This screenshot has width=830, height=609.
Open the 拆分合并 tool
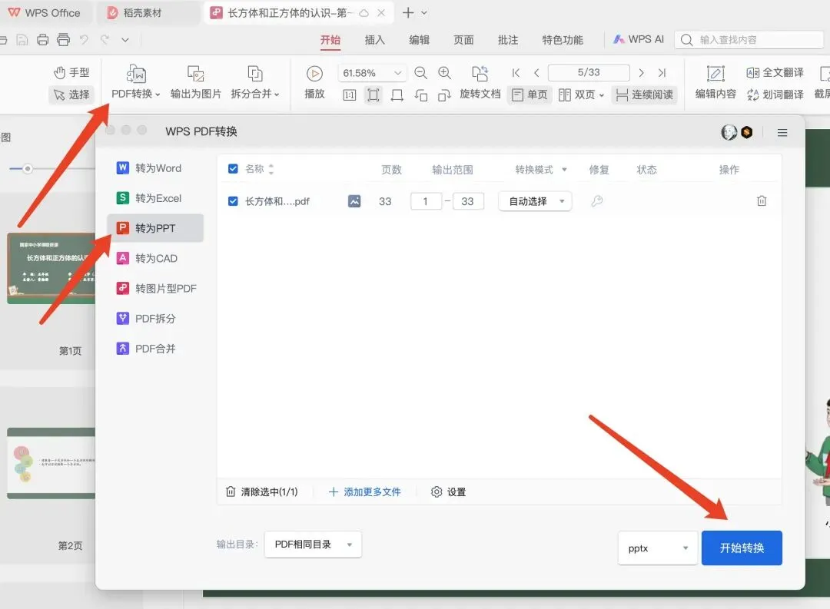[254, 82]
